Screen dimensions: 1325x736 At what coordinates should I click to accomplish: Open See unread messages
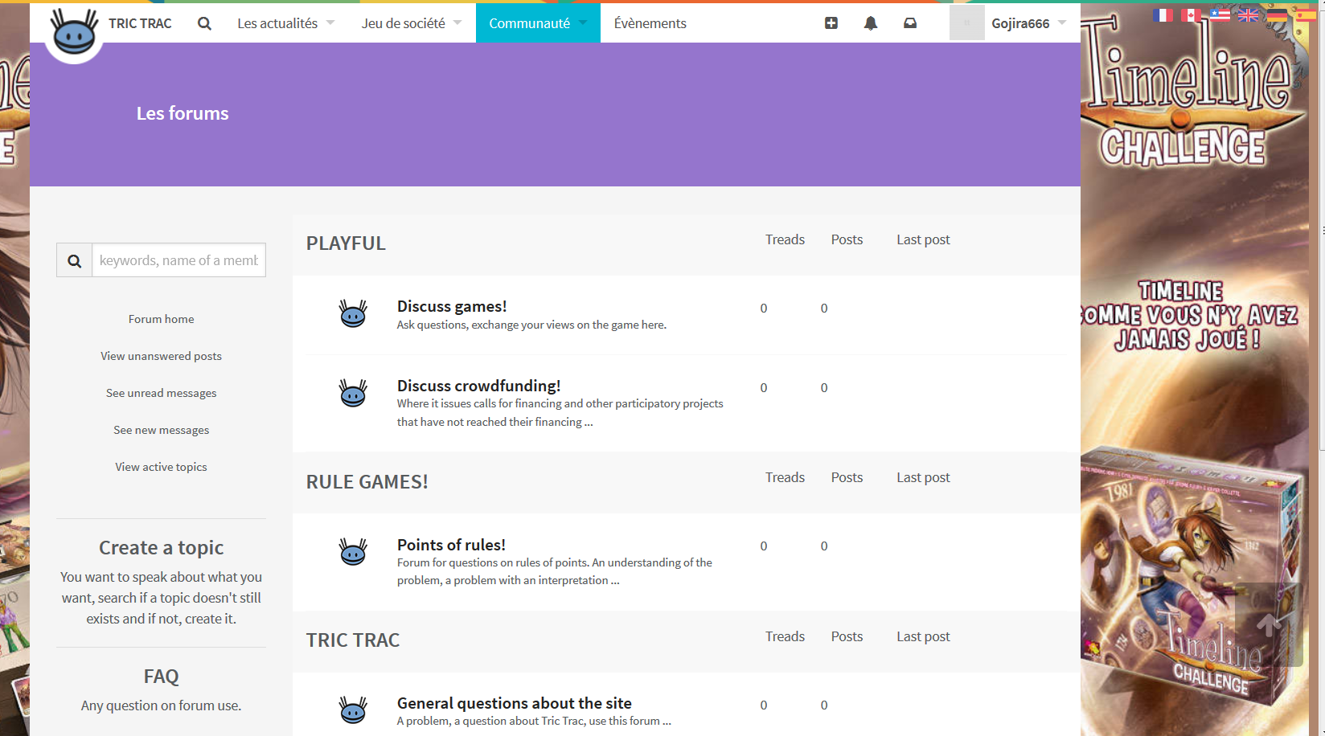point(162,393)
